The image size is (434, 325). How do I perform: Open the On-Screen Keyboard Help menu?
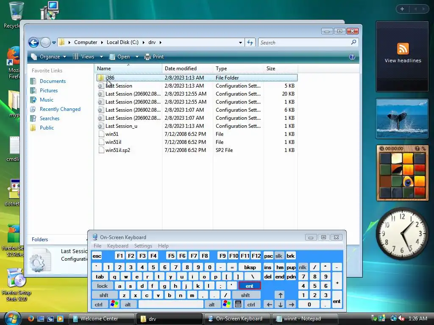pyautogui.click(x=163, y=246)
